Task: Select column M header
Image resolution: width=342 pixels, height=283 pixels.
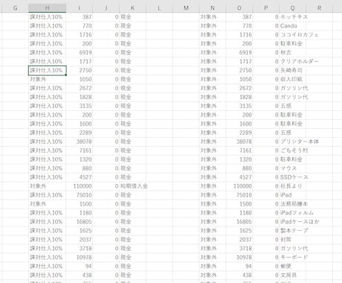Action: coord(186,8)
